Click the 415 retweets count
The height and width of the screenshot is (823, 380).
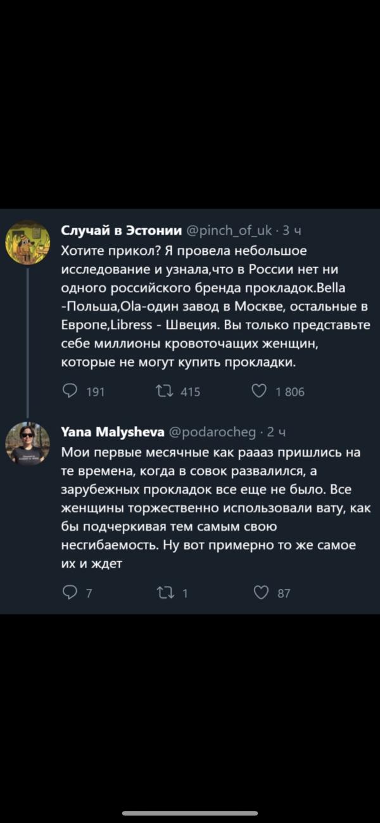pyautogui.click(x=191, y=392)
